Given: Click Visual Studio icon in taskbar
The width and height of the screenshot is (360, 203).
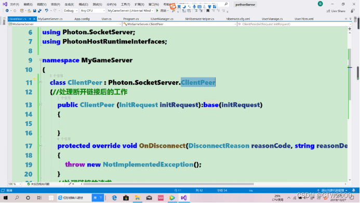Looking at the screenshot, I should pyautogui.click(x=184, y=198).
